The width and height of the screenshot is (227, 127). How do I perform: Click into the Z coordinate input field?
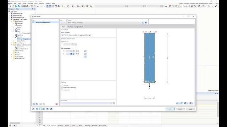(70, 54)
